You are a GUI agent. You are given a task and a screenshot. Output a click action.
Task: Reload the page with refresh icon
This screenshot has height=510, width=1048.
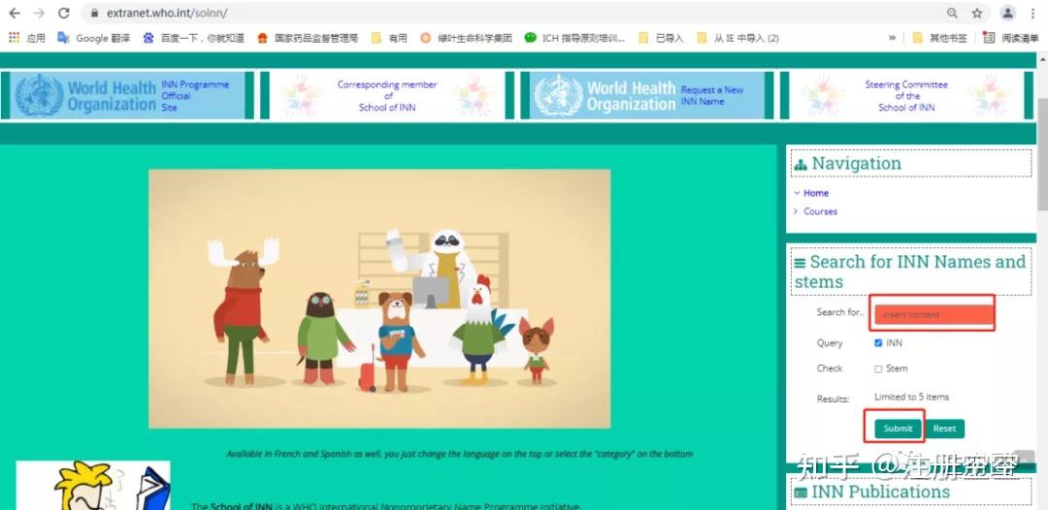(x=63, y=14)
